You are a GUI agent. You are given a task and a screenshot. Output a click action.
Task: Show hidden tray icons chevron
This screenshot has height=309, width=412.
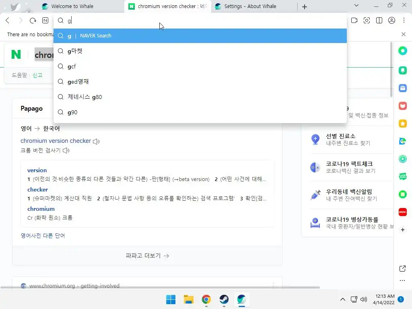click(x=343, y=299)
